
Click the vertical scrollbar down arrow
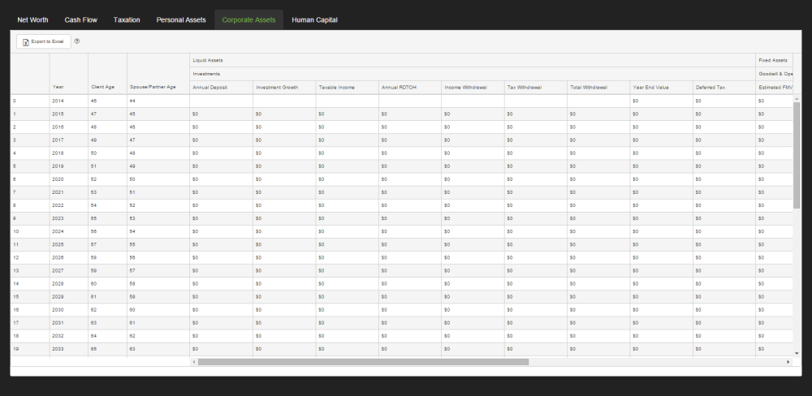(797, 353)
